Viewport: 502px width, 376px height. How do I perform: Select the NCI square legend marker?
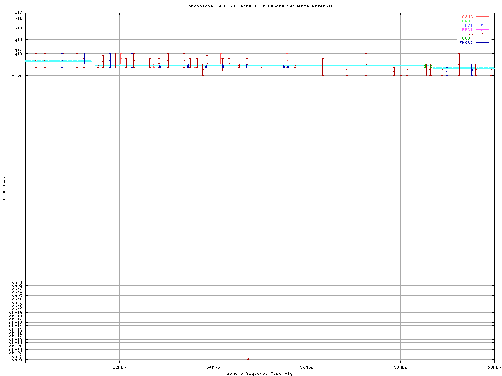pos(482,25)
